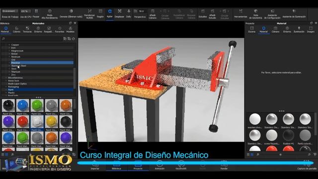
Task: Select Magnesium in materials tree
Action: coord(17,51)
